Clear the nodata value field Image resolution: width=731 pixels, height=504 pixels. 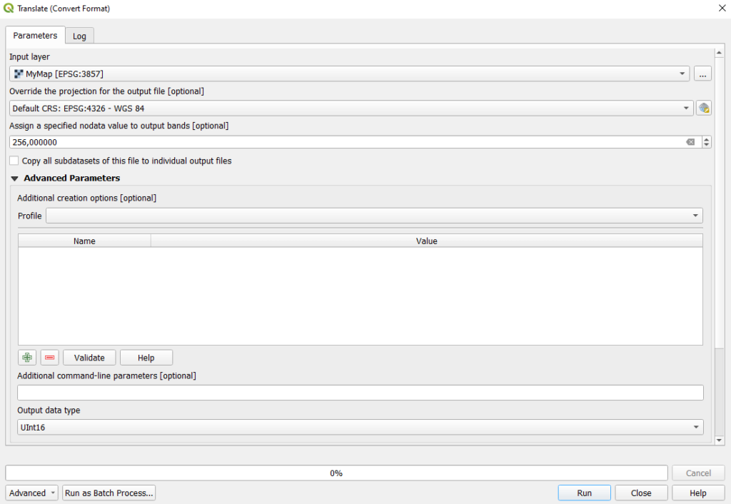[x=690, y=142]
